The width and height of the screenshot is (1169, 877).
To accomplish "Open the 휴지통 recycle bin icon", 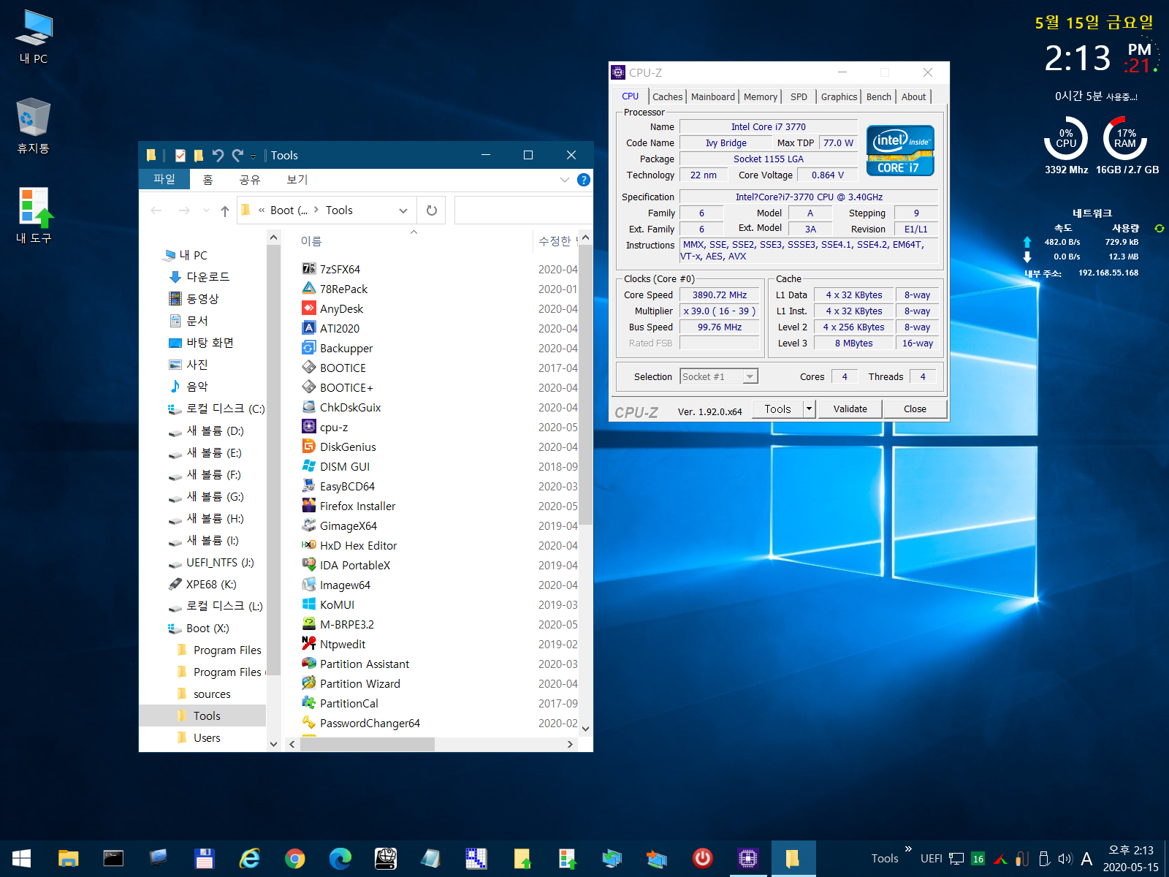I will coord(34,126).
